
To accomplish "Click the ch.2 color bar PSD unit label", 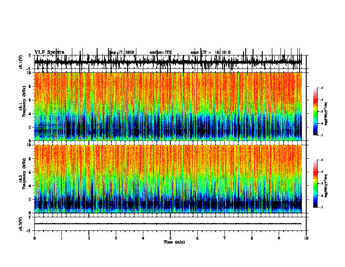I will point(326,185).
